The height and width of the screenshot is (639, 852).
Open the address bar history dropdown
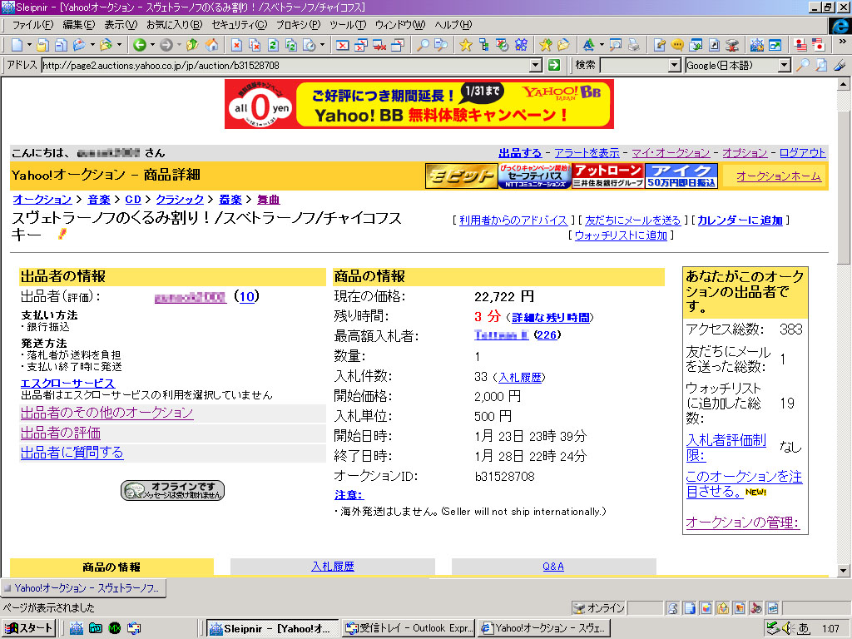[x=536, y=65]
